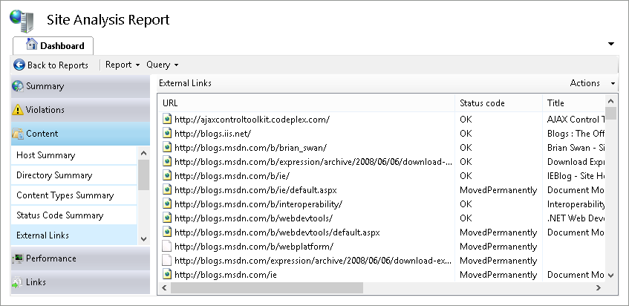Open the Report dropdown menu
This screenshot has width=629, height=306.
click(x=123, y=65)
